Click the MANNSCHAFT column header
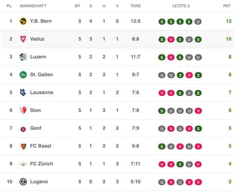240x192 pixels. click(33, 6)
